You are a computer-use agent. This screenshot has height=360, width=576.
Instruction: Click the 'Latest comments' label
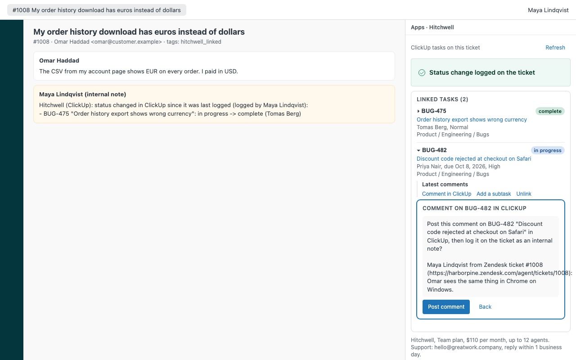(445, 184)
